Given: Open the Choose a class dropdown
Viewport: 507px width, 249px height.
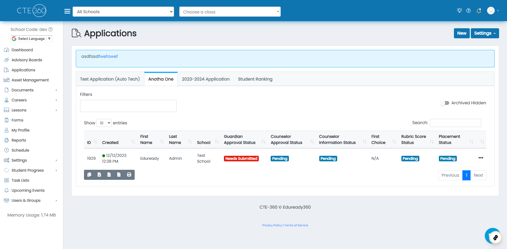Looking at the screenshot, I should pos(230,12).
